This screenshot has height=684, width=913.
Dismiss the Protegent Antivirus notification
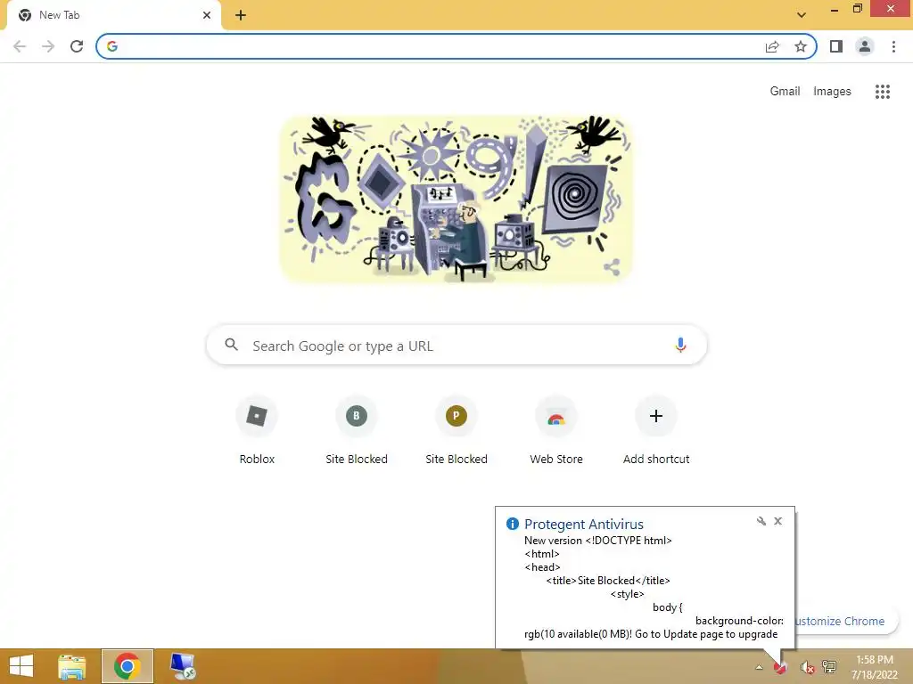click(x=777, y=521)
